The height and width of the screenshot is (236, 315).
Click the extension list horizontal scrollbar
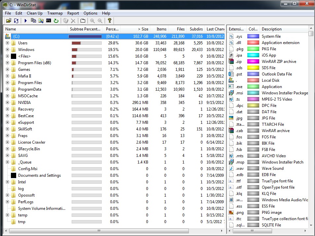coord(252,231)
